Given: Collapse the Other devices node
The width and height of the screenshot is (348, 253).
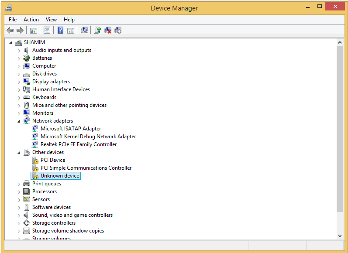Looking at the screenshot, I should (x=19, y=153).
